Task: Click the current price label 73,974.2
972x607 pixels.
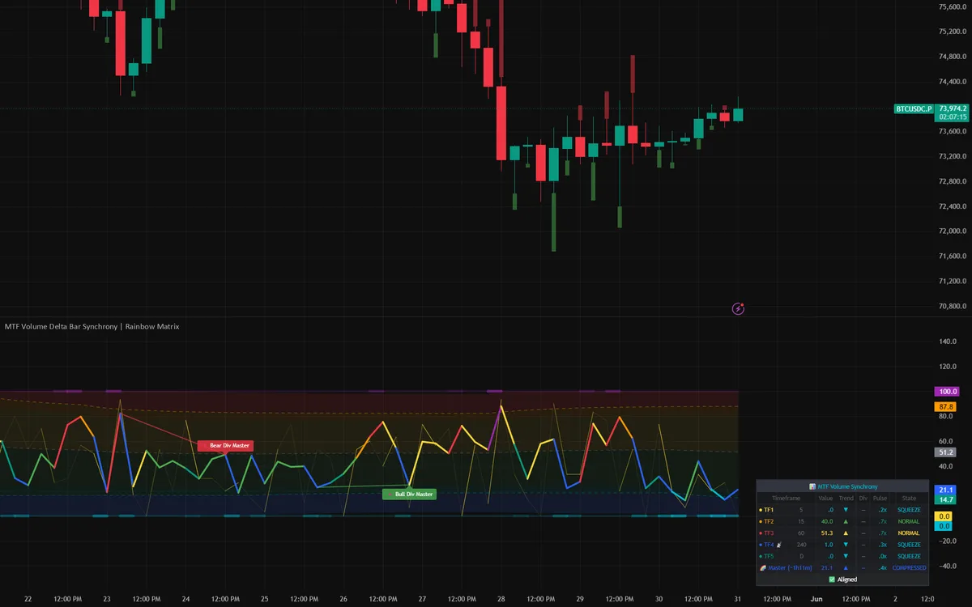Action: (953, 108)
